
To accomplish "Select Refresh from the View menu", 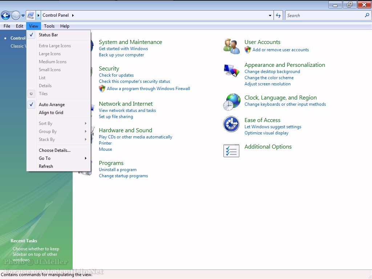I will [x=46, y=166].
